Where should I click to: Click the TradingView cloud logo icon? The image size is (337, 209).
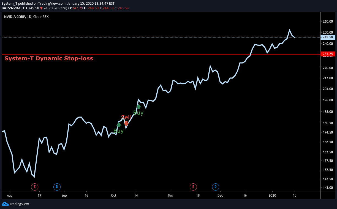[5, 204]
